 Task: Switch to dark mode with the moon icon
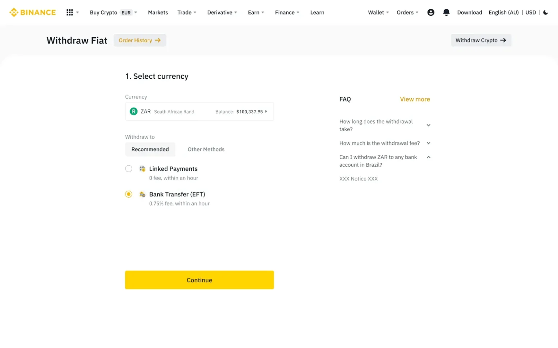pyautogui.click(x=545, y=12)
